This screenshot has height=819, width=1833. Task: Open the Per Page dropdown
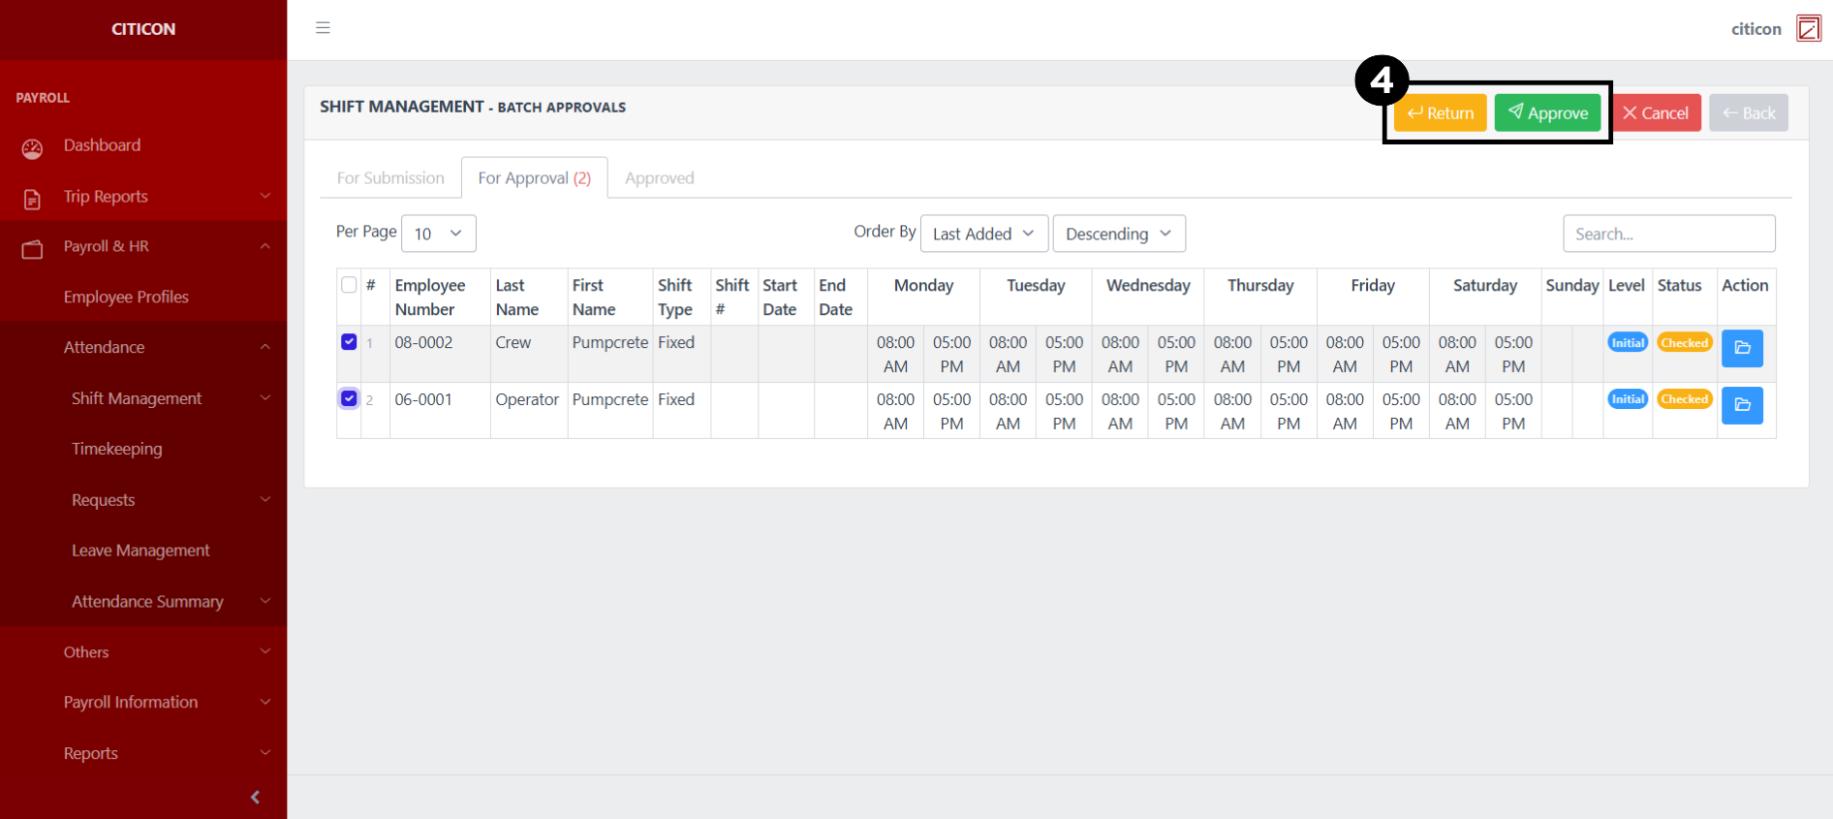[438, 234]
